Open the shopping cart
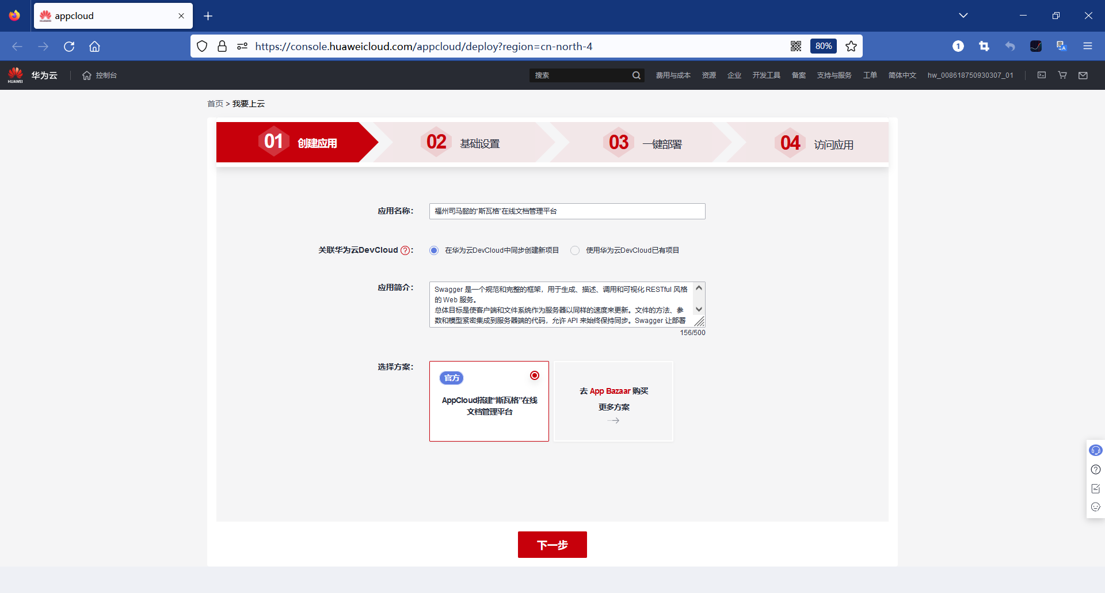The height and width of the screenshot is (593, 1105). pyautogui.click(x=1062, y=75)
